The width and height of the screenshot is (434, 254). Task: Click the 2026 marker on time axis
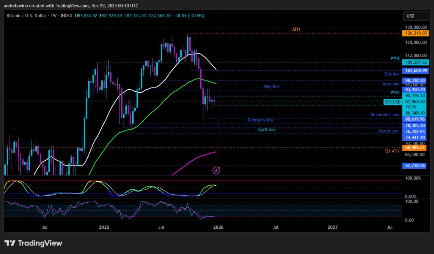pyautogui.click(x=218, y=227)
